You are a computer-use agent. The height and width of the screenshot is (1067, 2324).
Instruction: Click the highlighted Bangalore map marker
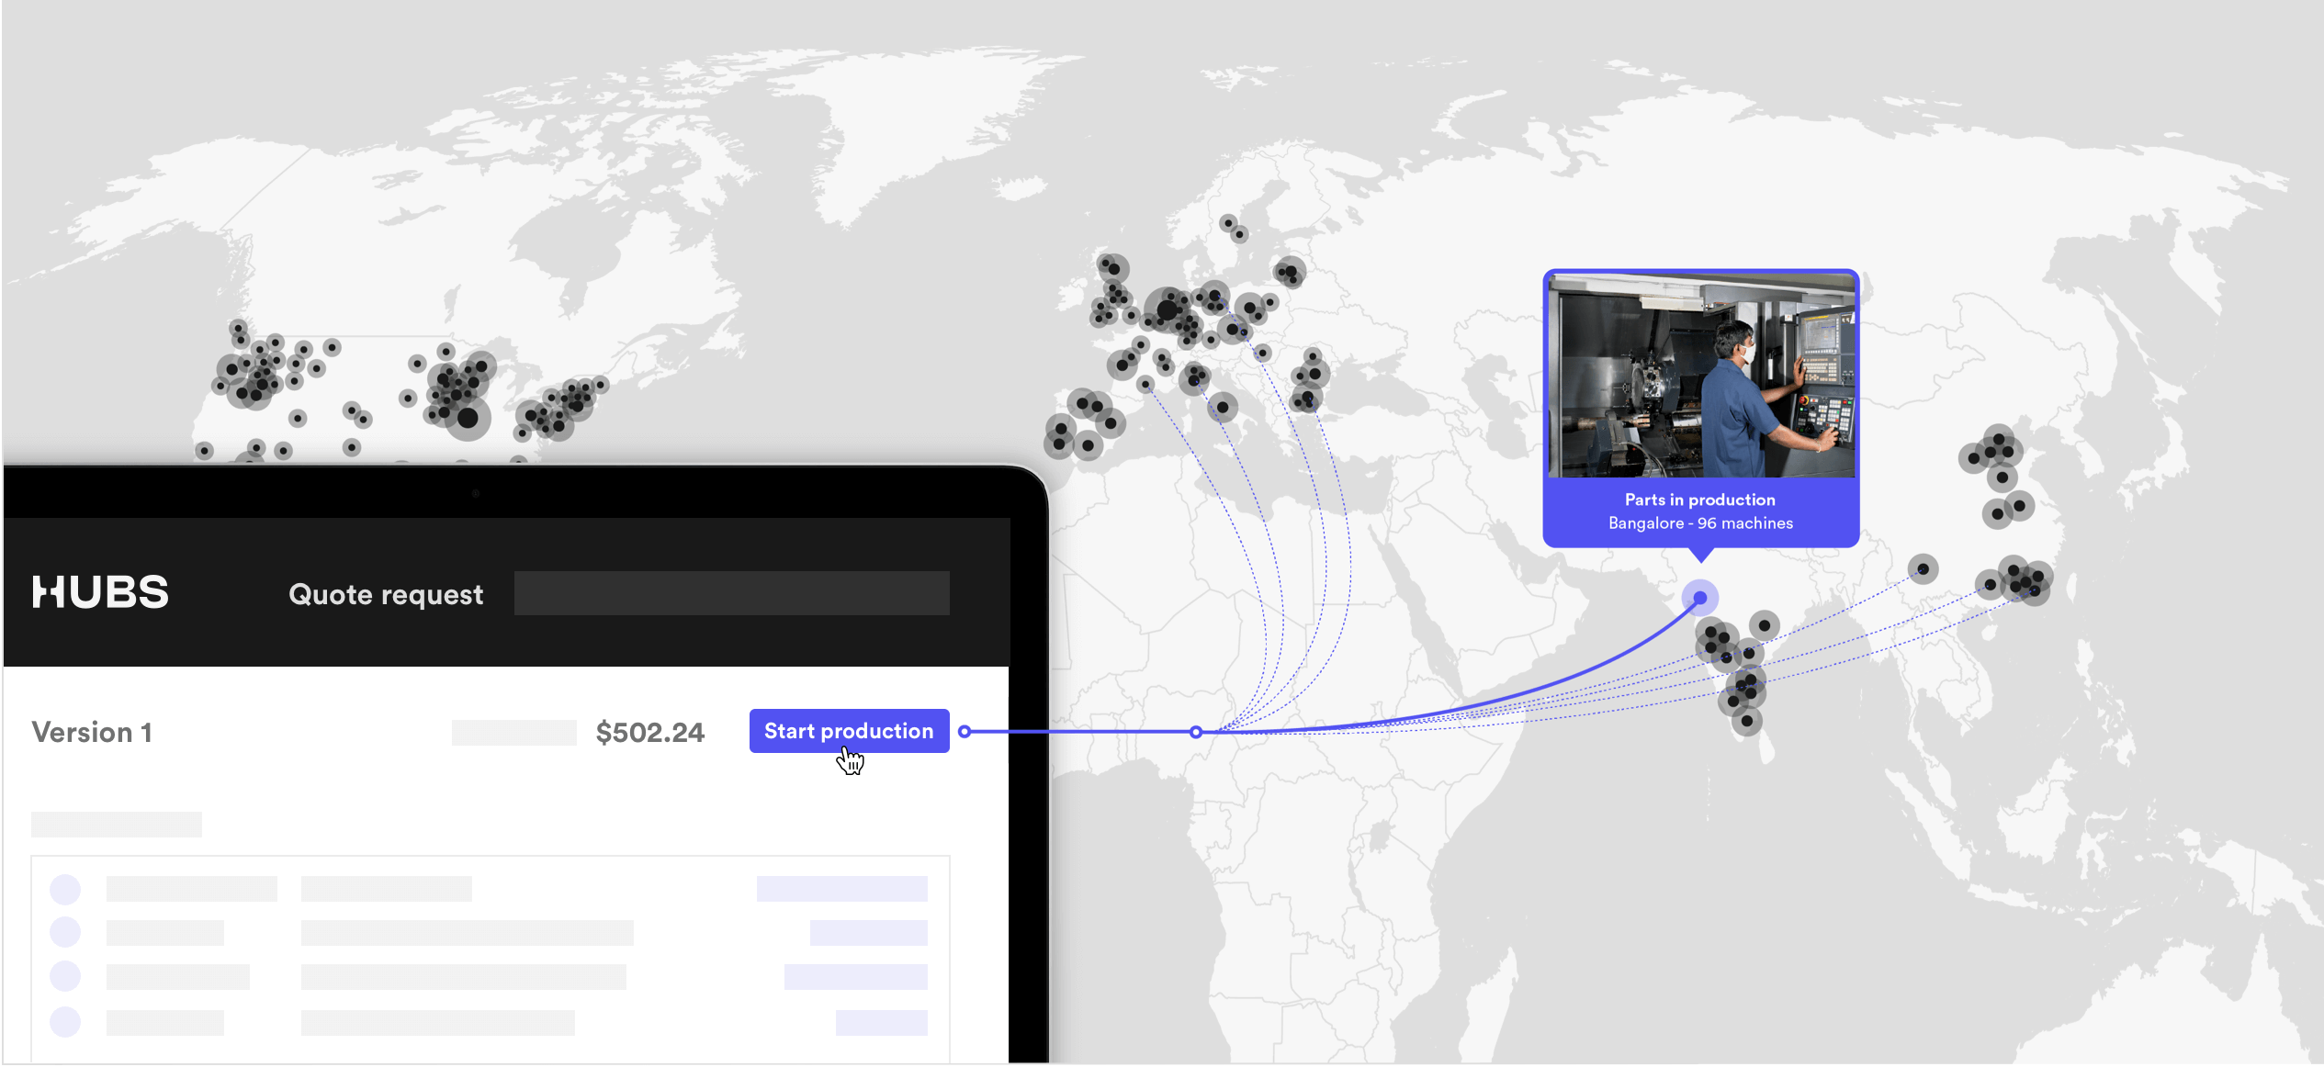(x=1700, y=598)
